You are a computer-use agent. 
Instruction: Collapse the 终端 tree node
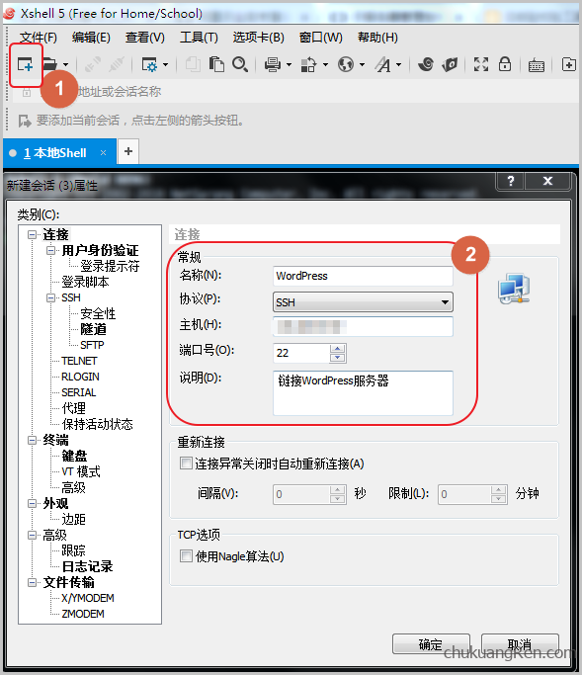point(32,440)
